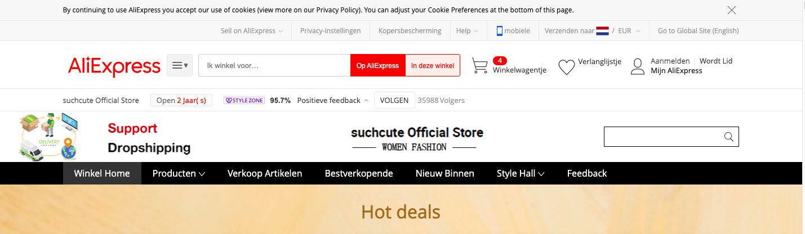The image size is (805, 234).
Task: Open the categories hamburger menu dropdown
Action: click(x=180, y=65)
